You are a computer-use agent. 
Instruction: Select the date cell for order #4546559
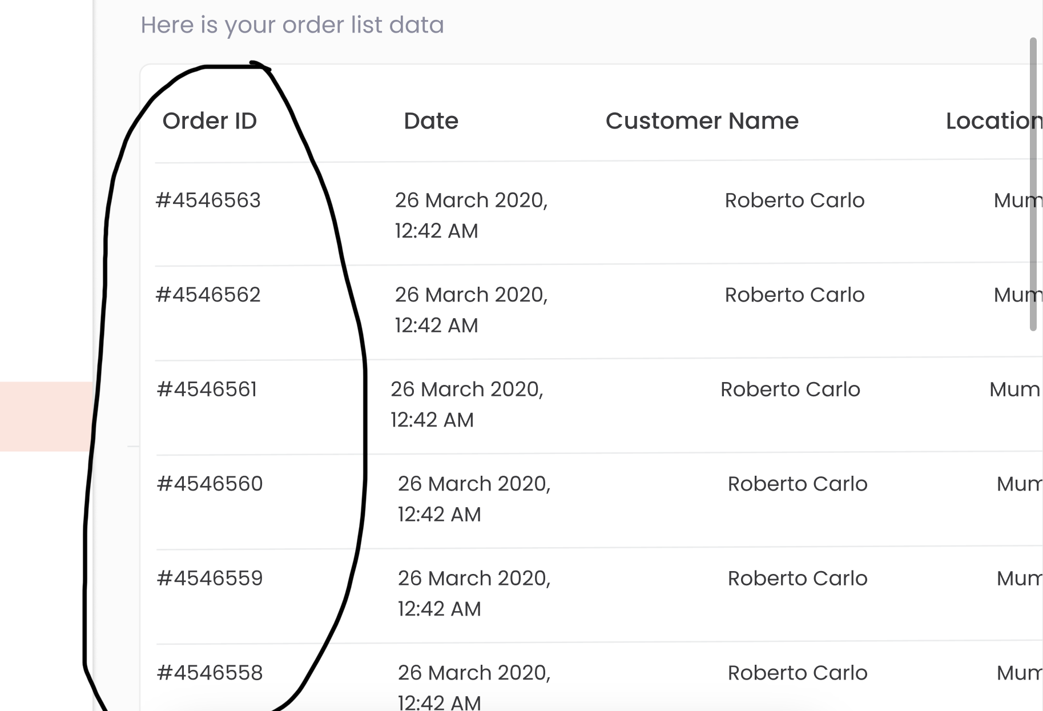pyautogui.click(x=474, y=593)
